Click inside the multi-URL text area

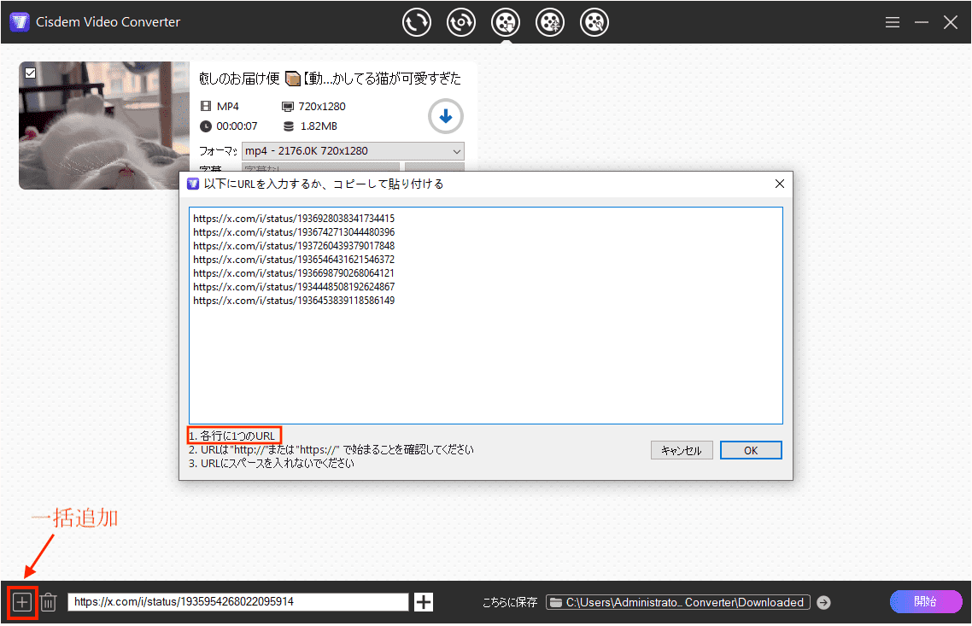point(485,359)
